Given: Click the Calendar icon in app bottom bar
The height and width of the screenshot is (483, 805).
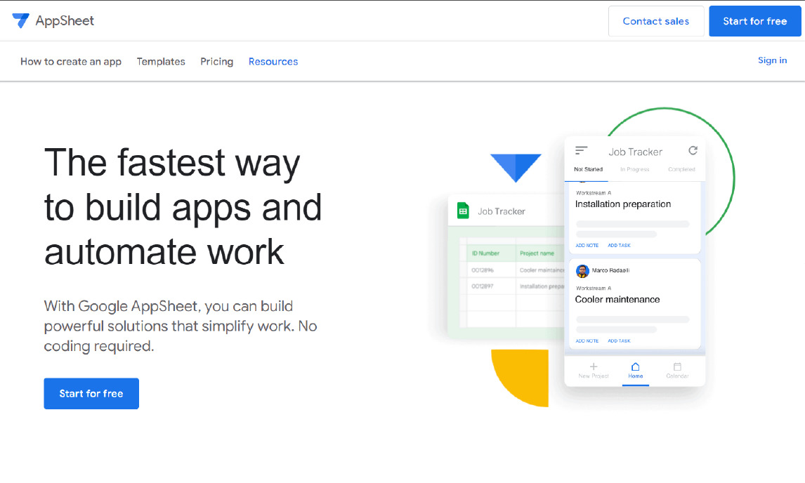Looking at the screenshot, I should pyautogui.click(x=677, y=366).
